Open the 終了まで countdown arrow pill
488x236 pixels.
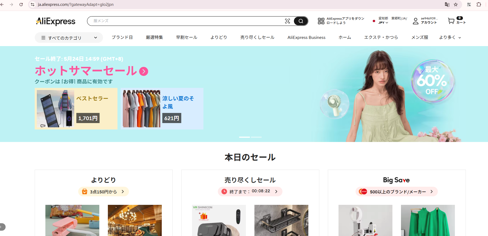click(250, 192)
